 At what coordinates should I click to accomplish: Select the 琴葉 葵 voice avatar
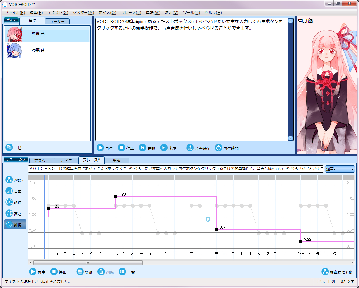click(15, 50)
